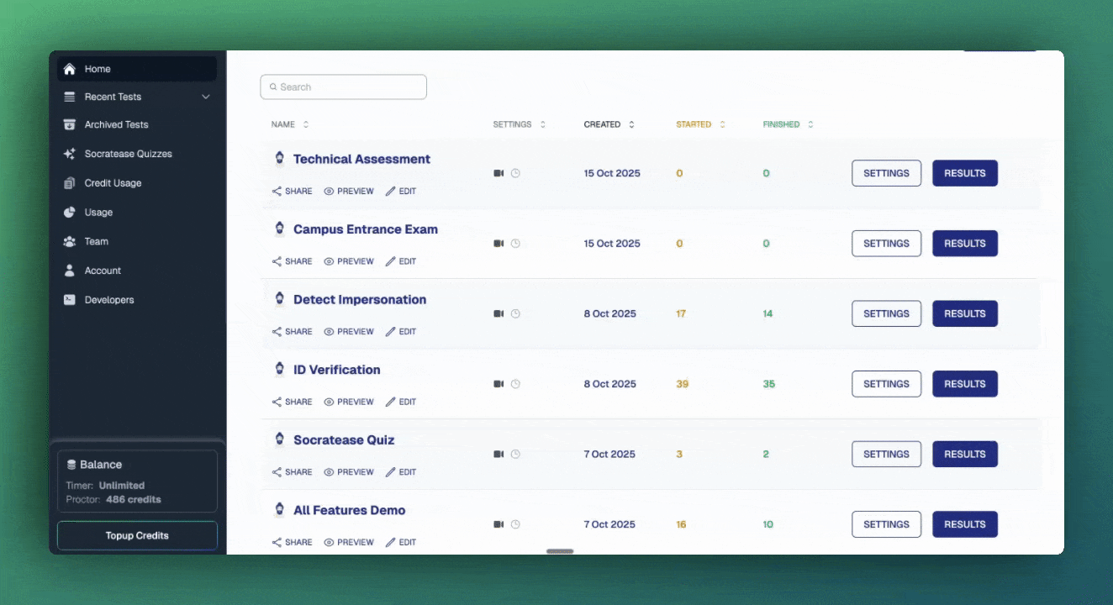This screenshot has width=1113, height=605.
Task: View RESULTS for All Features Demo
Action: point(965,524)
